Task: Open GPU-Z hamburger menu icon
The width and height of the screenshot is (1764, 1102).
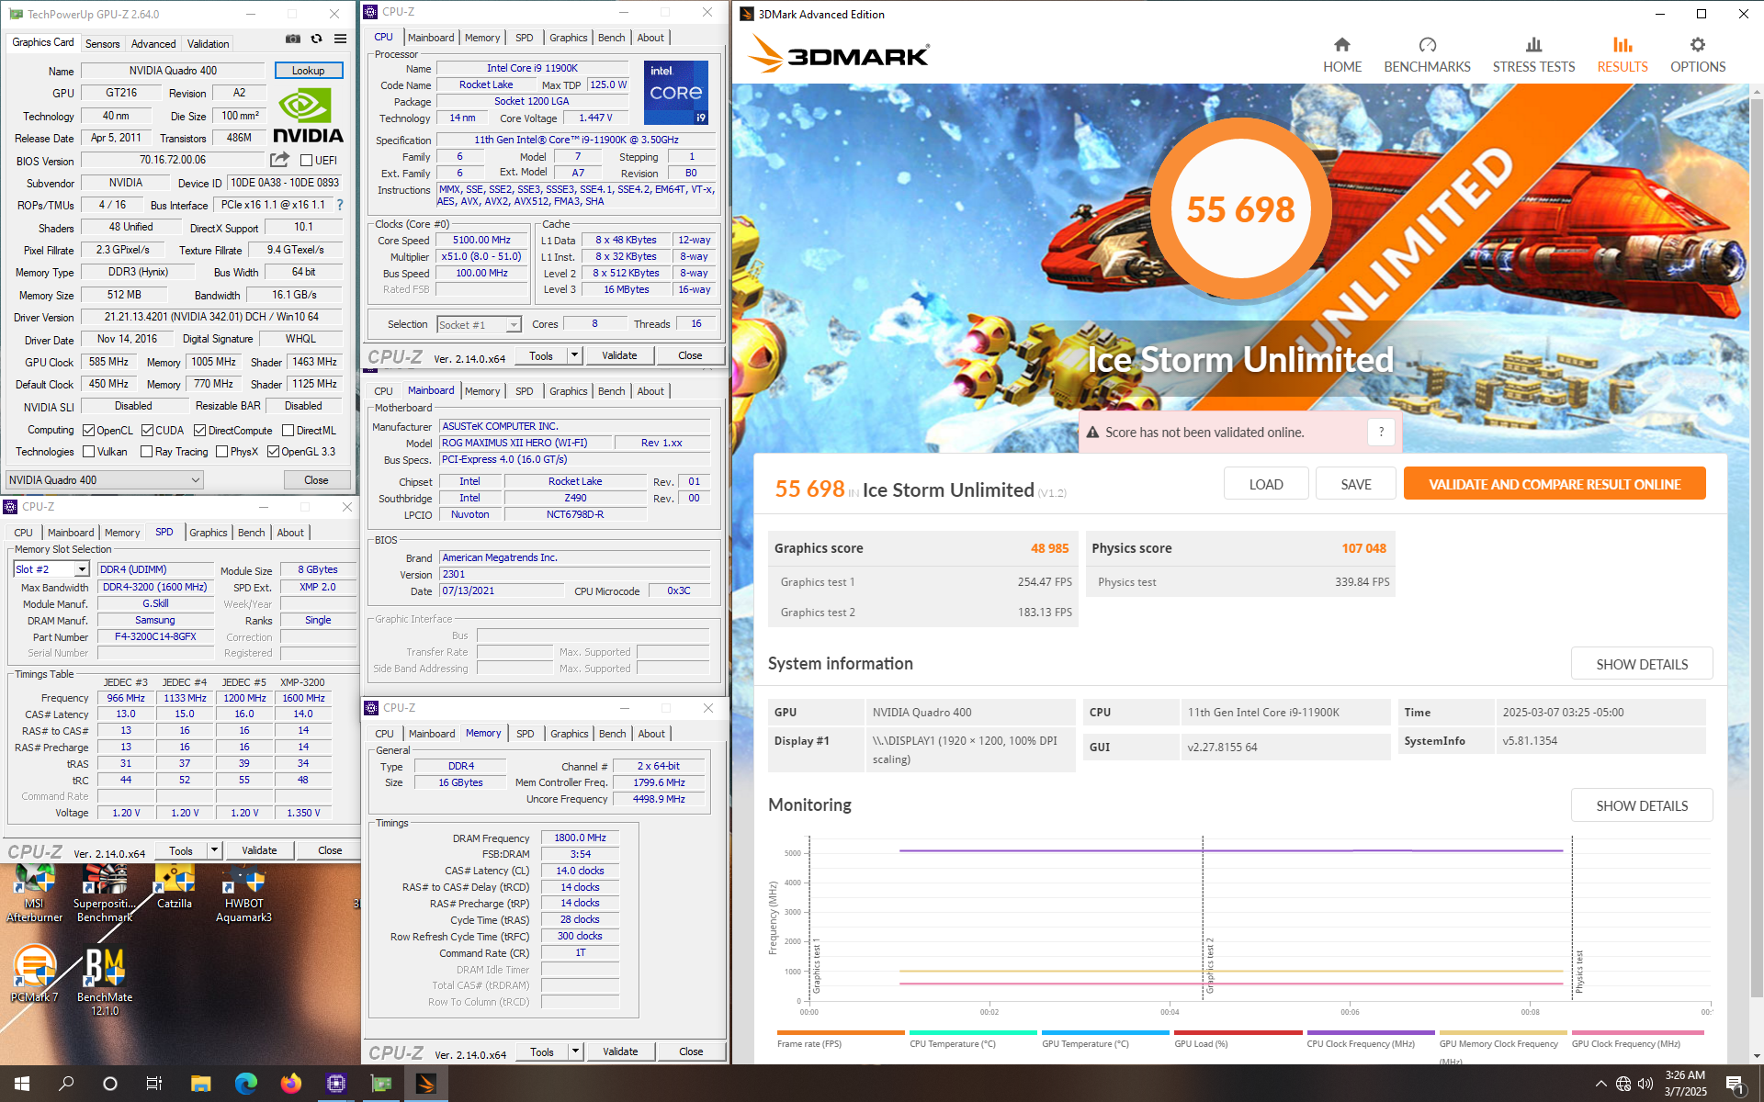Action: pos(340,39)
